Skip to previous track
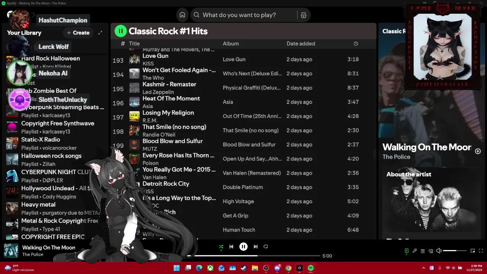 point(231,247)
